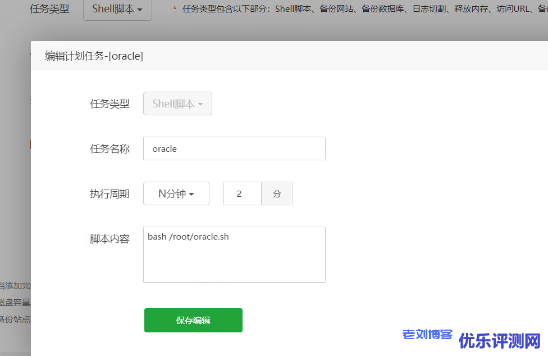Click the red asterisk before the hint
This screenshot has height=356, width=548.
[175, 10]
